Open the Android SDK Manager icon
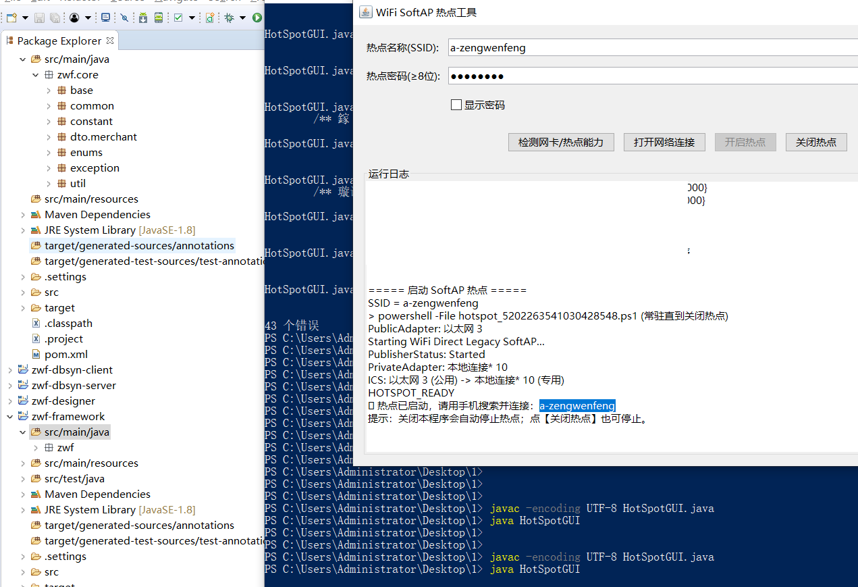This screenshot has width=858, height=587. pos(143,18)
